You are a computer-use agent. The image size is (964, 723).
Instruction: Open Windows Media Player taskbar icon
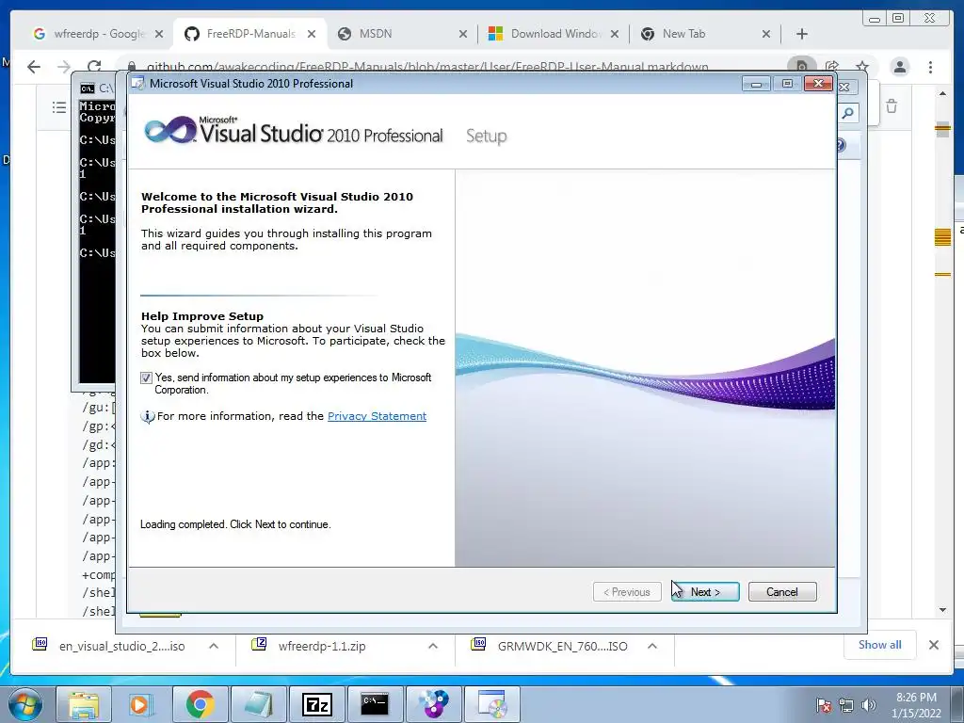(140, 704)
